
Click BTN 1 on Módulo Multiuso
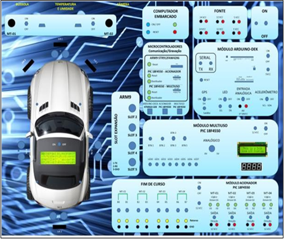point(150,139)
